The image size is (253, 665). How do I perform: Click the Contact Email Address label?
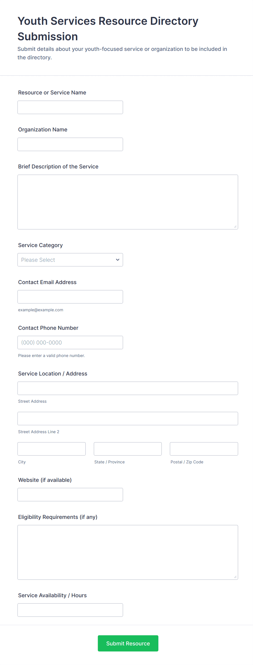(x=47, y=282)
